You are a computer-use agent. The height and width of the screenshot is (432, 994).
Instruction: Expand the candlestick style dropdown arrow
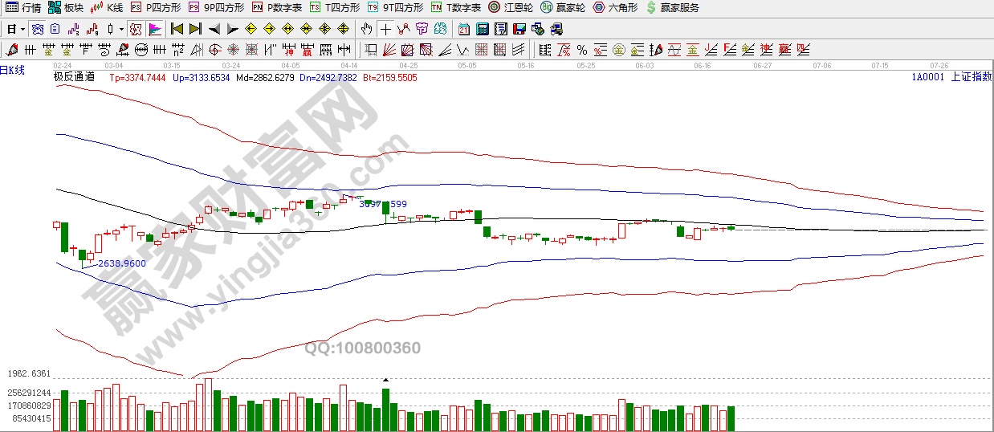(x=121, y=29)
